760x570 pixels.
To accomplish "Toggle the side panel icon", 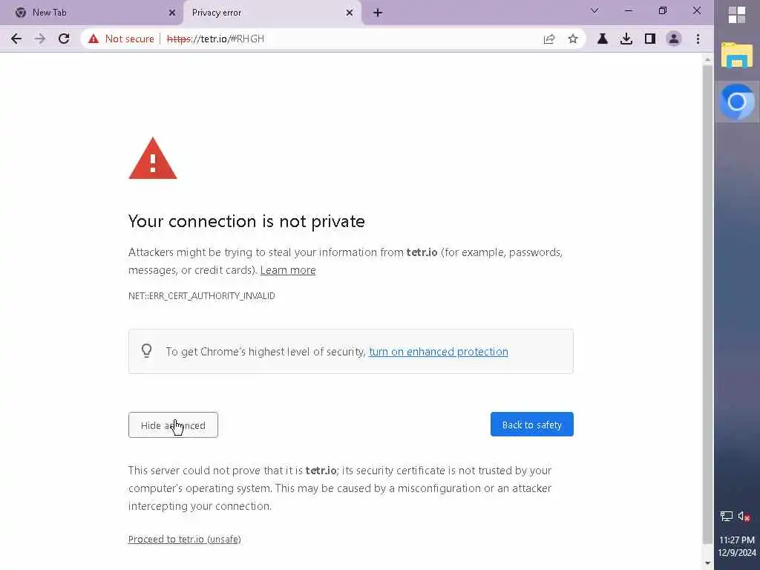I will [650, 39].
